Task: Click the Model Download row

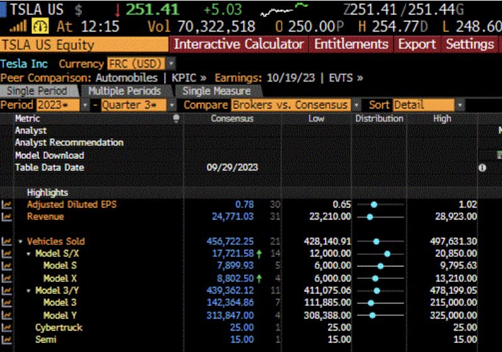Action: pyautogui.click(x=49, y=155)
